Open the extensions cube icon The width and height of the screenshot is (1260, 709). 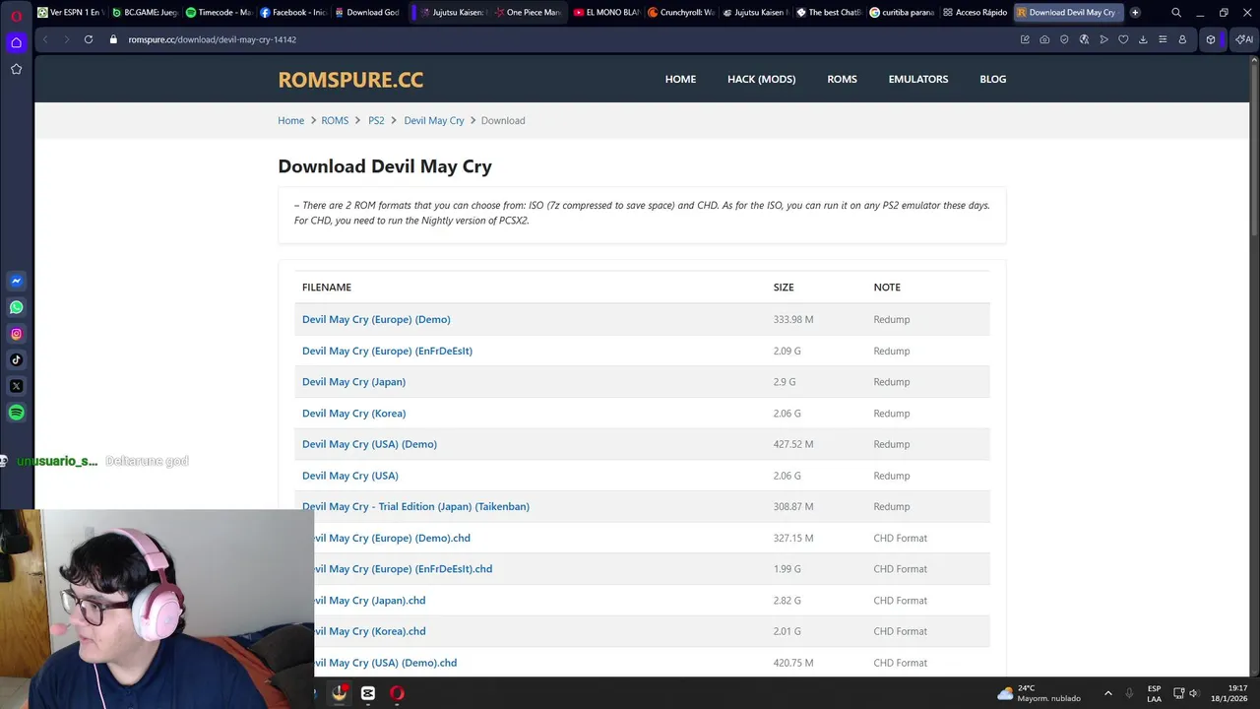[1211, 39]
